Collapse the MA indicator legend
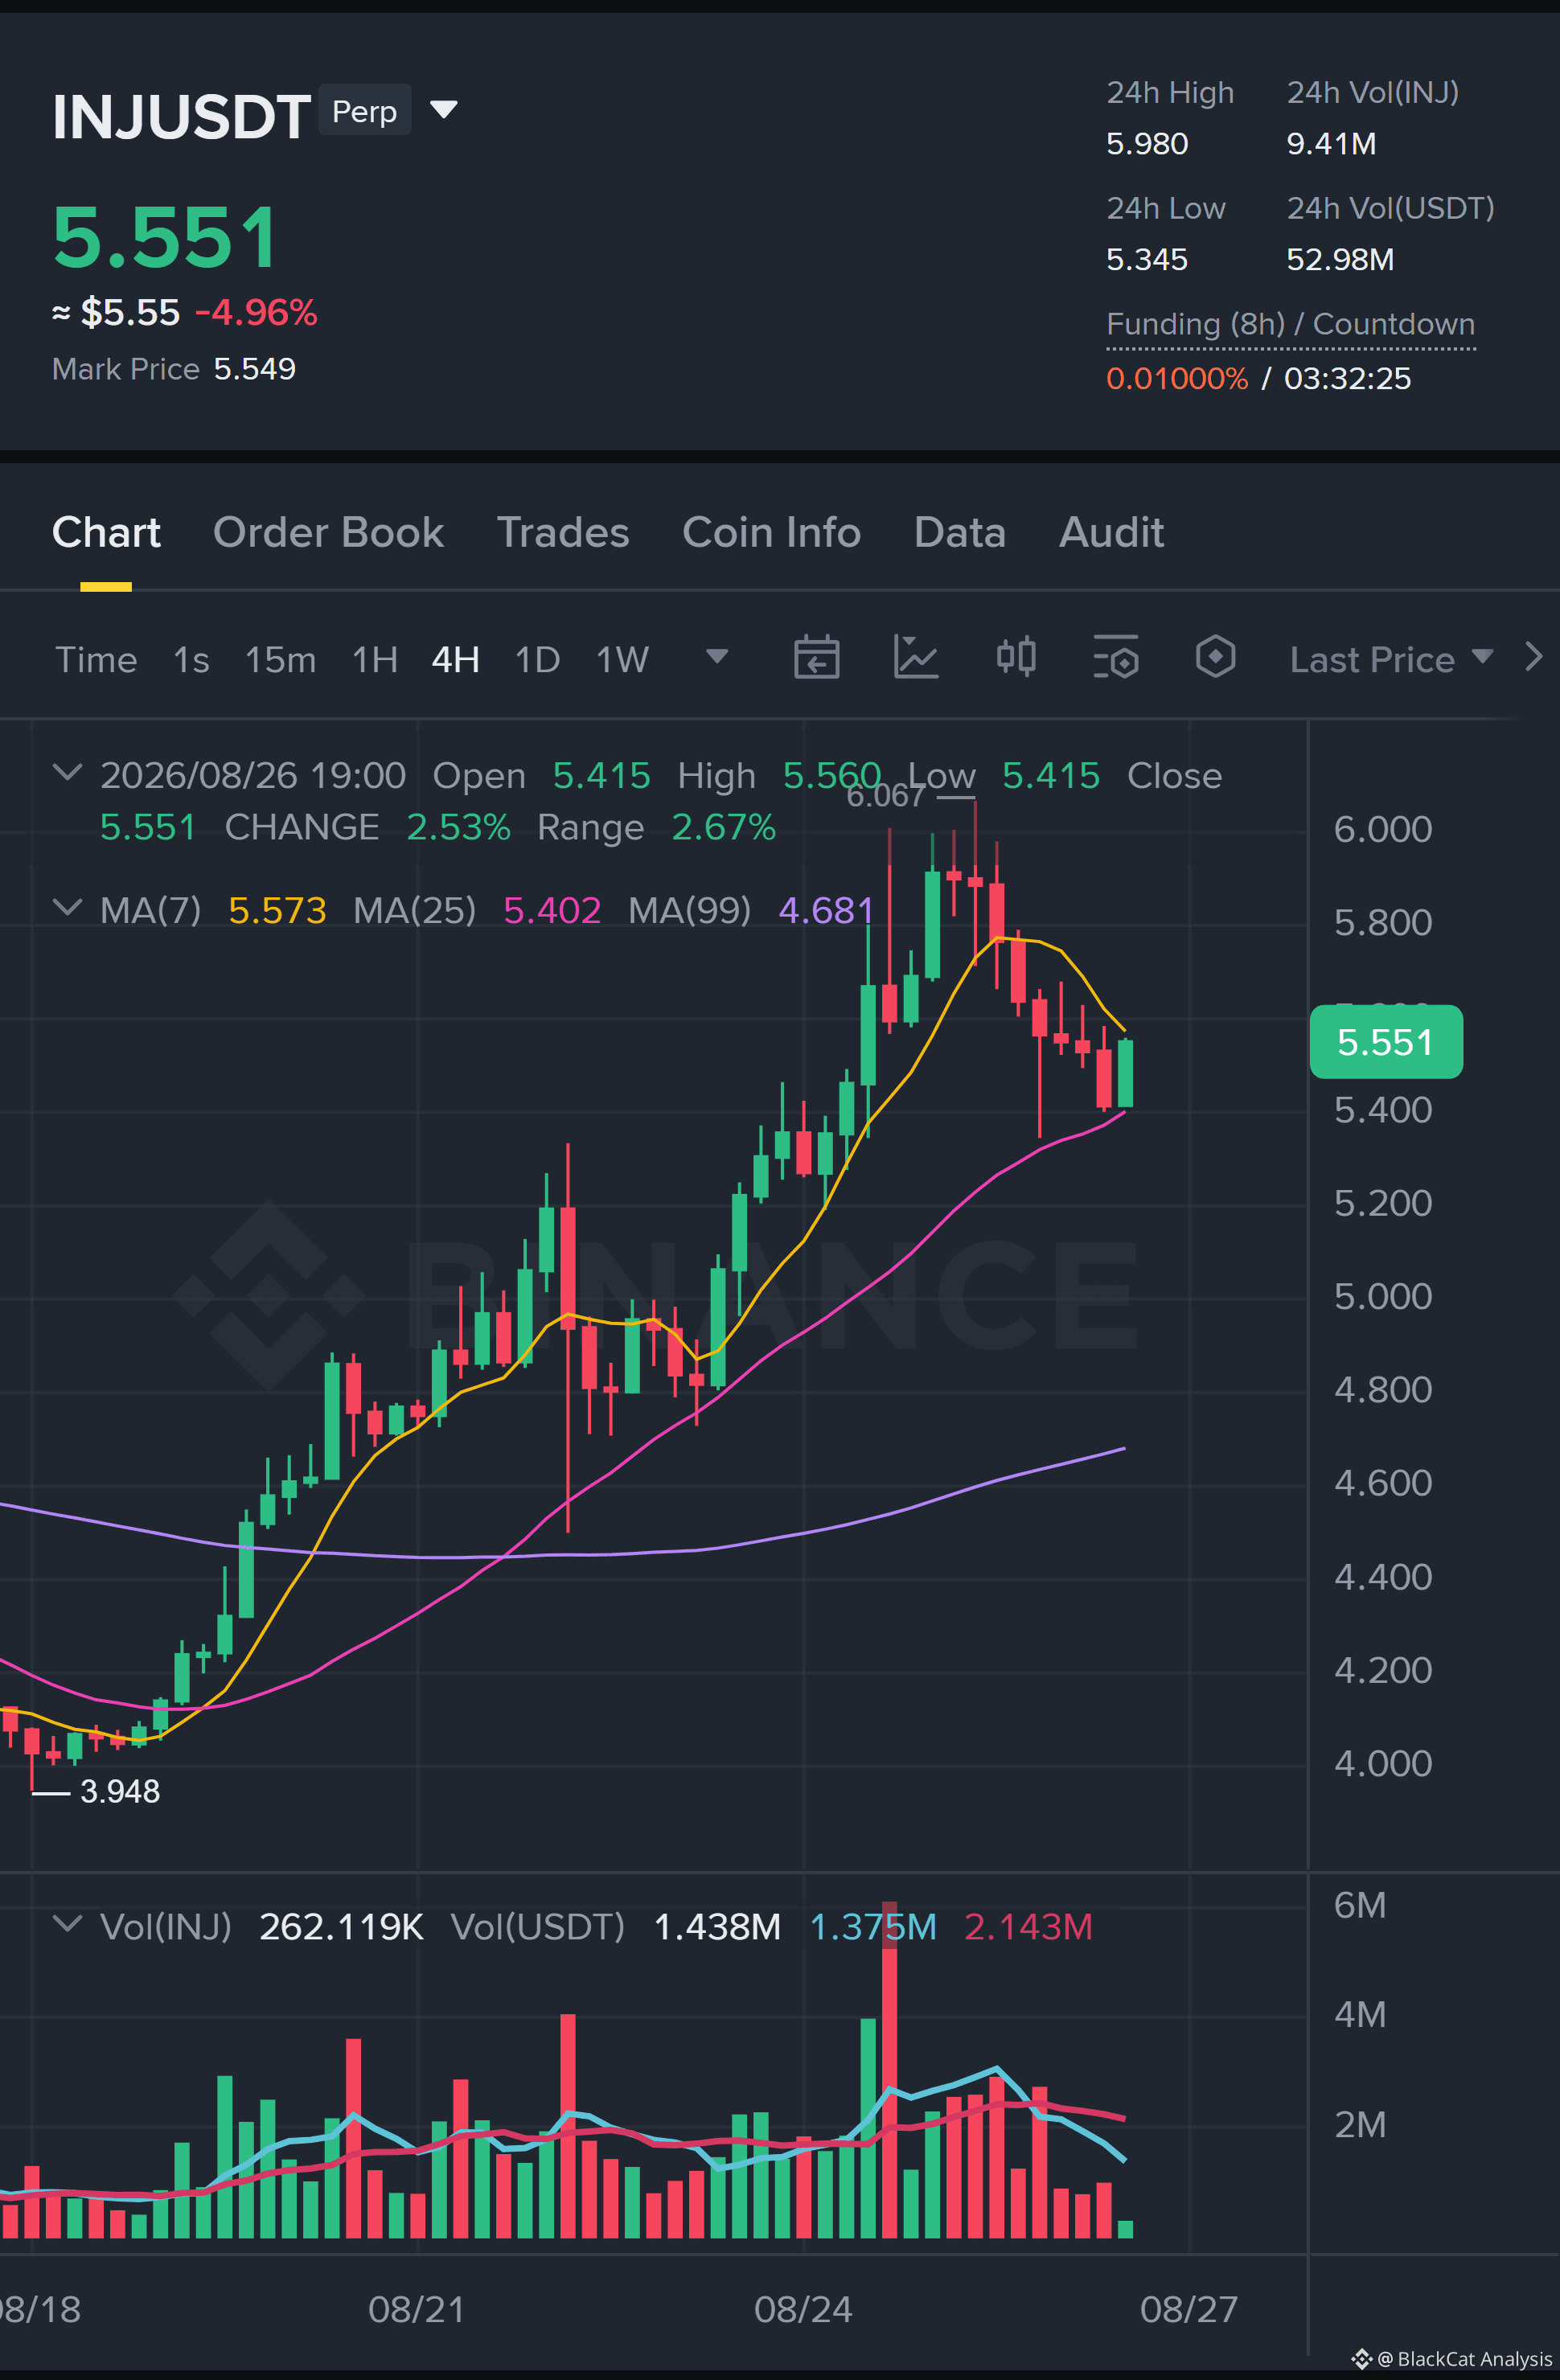 point(67,907)
